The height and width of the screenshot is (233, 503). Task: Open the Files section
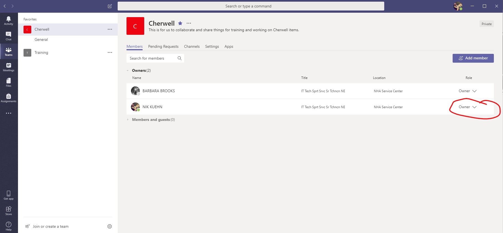(9, 83)
